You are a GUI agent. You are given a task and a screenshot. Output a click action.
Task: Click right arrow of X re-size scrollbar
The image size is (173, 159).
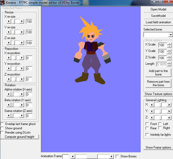coord(22,21)
